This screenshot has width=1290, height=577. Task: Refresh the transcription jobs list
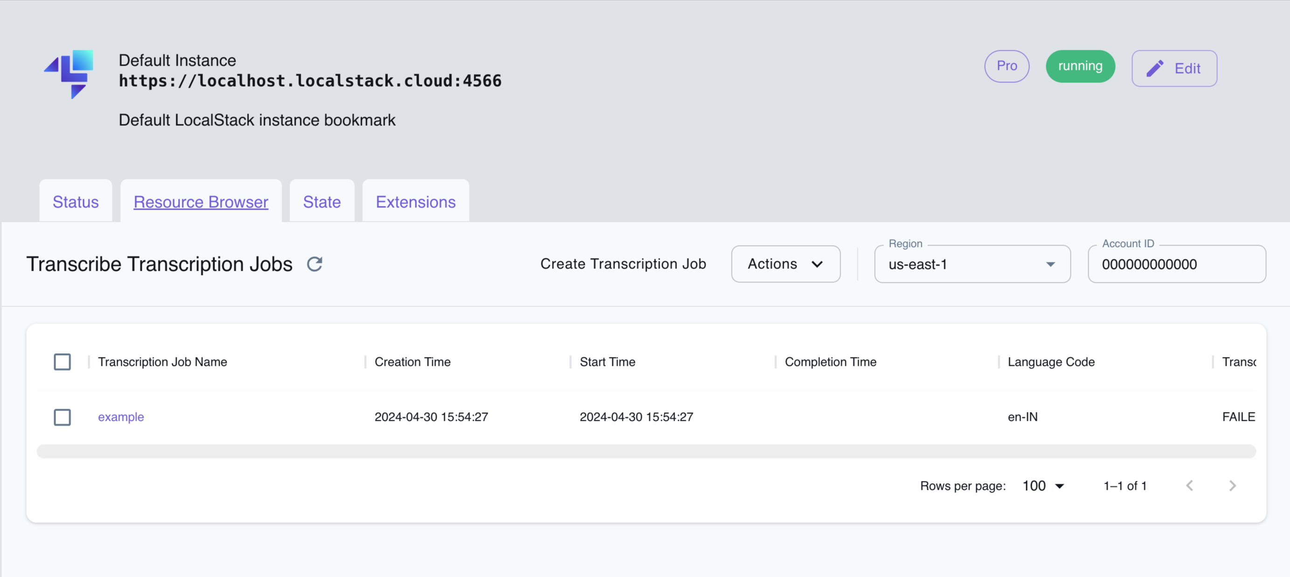pyautogui.click(x=315, y=264)
